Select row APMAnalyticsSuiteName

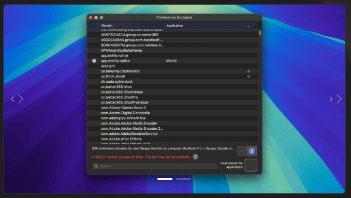pos(172,50)
